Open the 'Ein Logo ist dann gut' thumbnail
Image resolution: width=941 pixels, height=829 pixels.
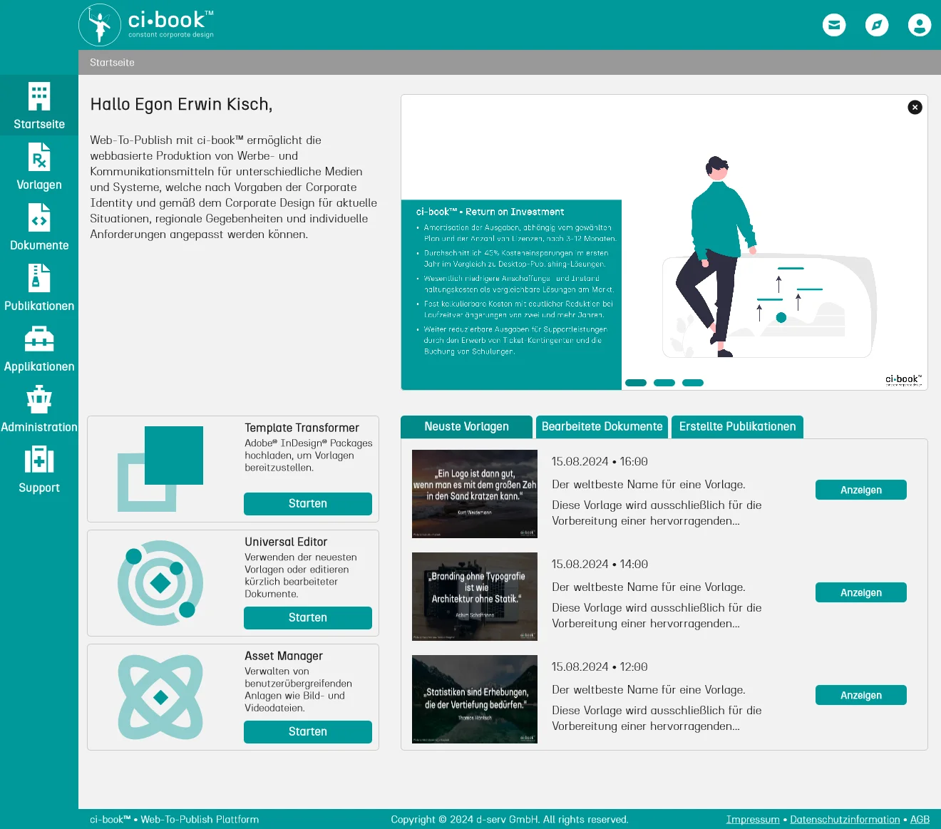(x=475, y=494)
